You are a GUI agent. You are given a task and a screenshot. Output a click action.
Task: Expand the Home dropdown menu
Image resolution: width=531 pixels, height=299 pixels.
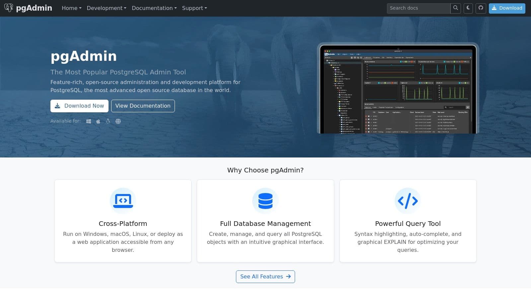point(71,8)
